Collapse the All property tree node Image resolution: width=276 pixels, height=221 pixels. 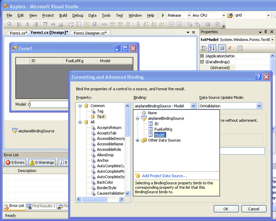pos(80,122)
